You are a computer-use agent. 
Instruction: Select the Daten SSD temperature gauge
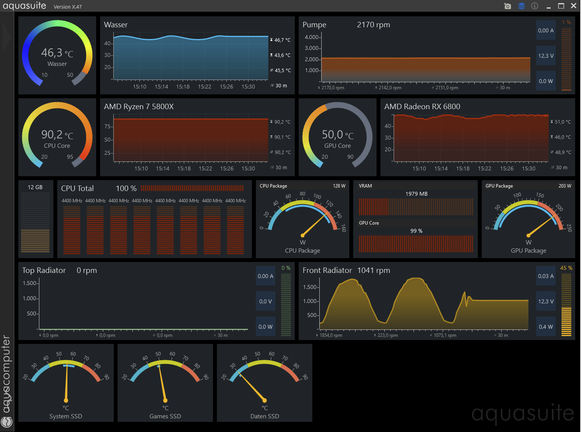tap(264, 383)
